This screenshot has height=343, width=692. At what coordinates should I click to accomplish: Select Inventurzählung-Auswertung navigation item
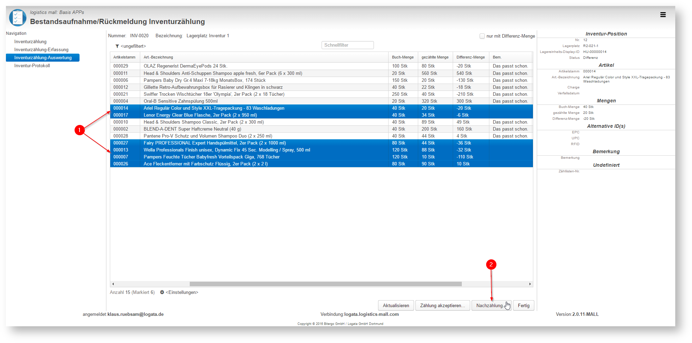click(x=43, y=57)
